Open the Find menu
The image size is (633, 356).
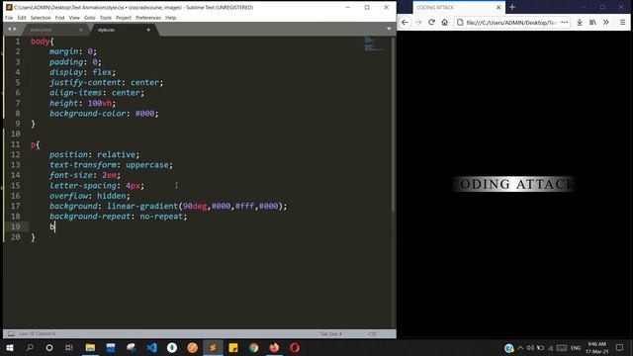pos(59,18)
